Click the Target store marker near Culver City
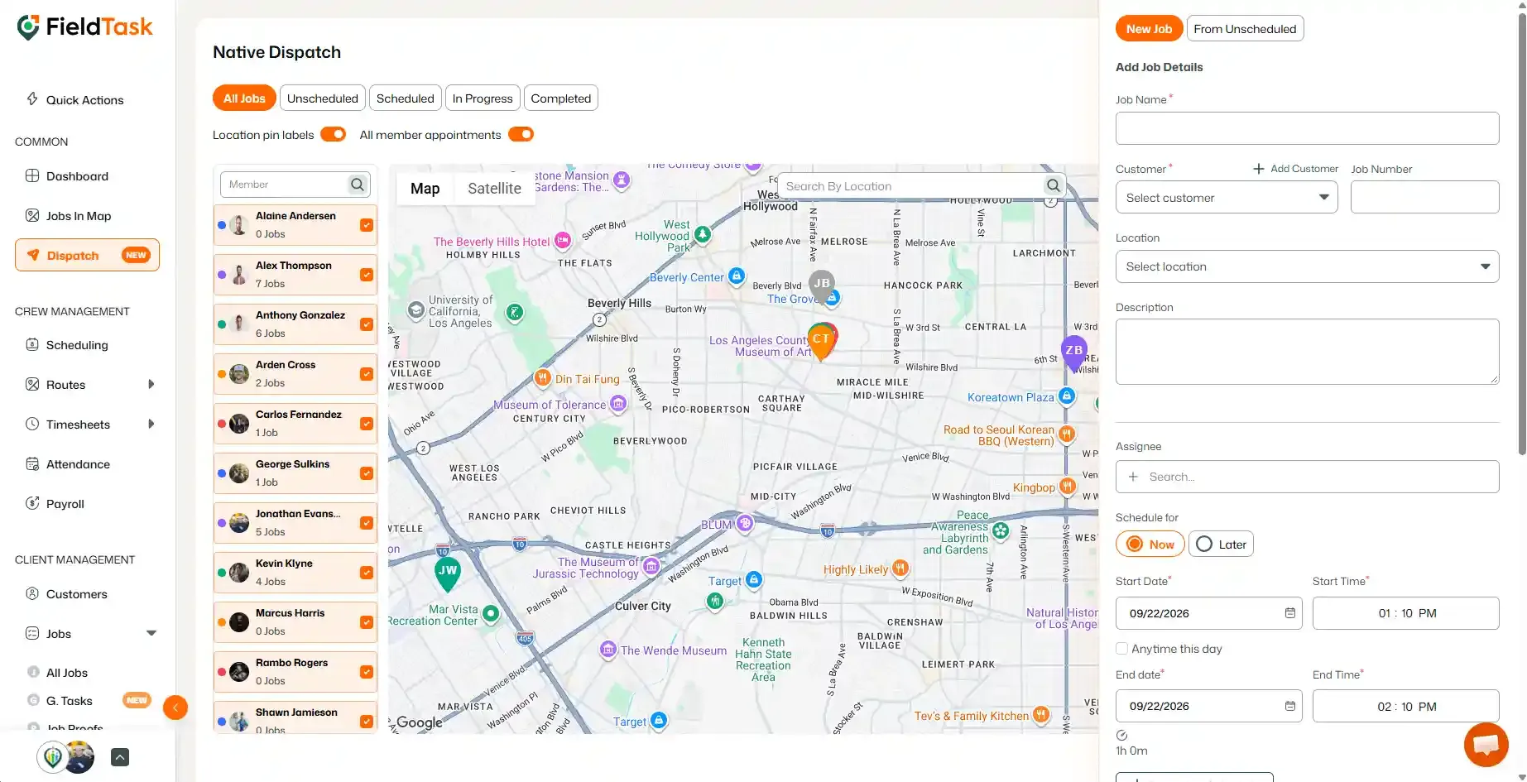Viewport: 1527px width, 782px height. tap(754, 579)
